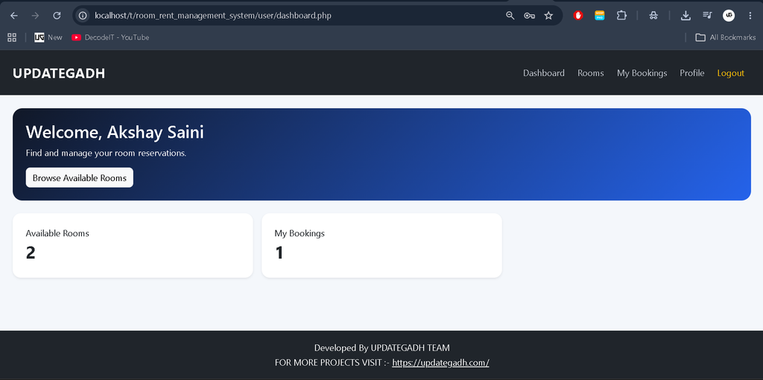Open the Chrome three-dot menu
The height and width of the screenshot is (380, 763).
click(750, 16)
